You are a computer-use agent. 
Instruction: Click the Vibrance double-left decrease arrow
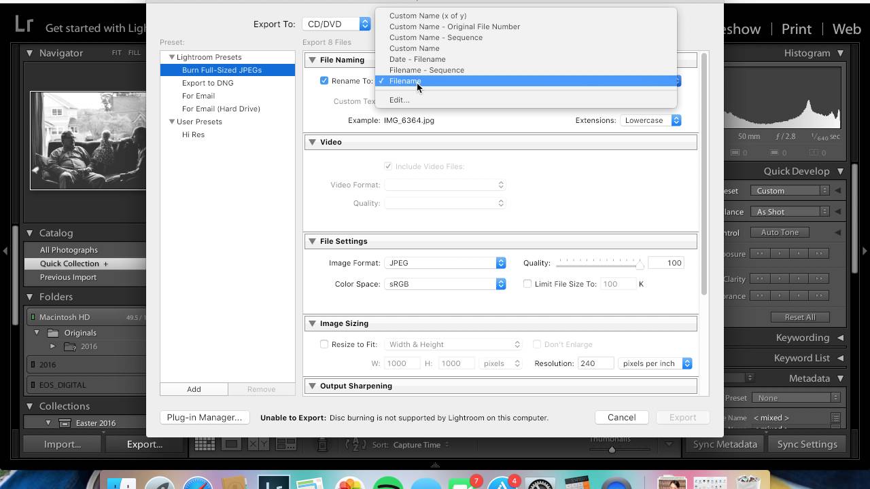(x=760, y=295)
